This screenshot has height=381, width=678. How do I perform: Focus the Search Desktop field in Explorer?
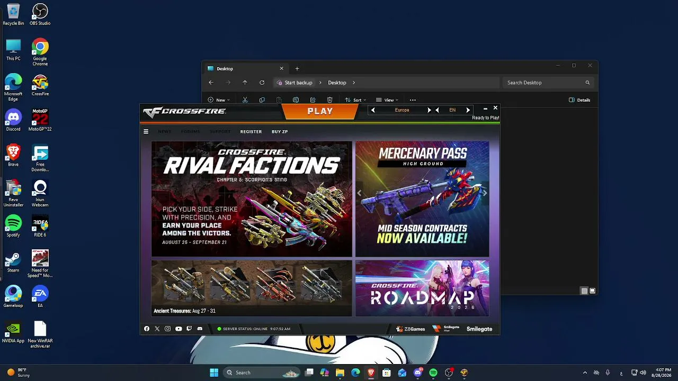[548, 83]
